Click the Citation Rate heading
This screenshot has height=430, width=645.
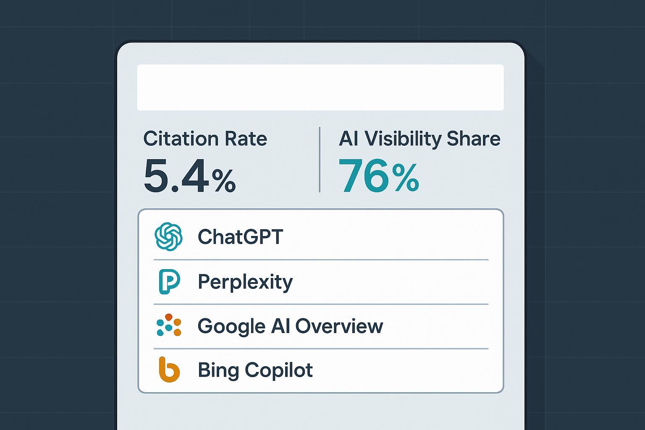click(205, 139)
